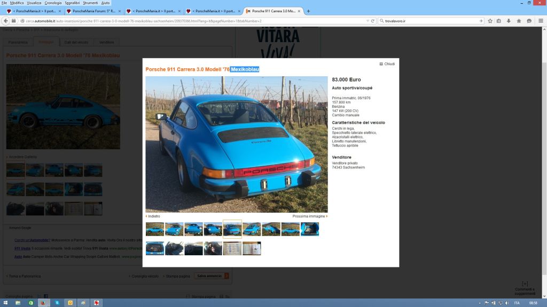
Task: Click the magnifier icon in the search bar
Action: [x=381, y=21]
